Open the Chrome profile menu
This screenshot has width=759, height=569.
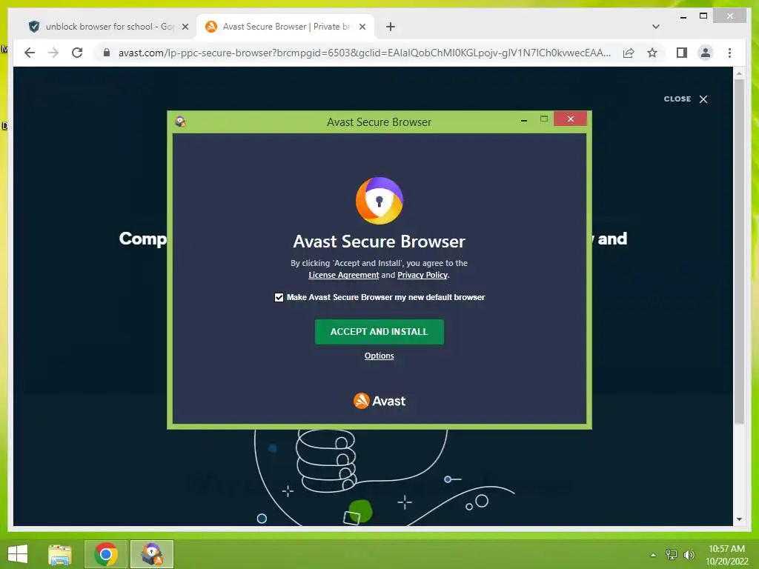(x=706, y=53)
